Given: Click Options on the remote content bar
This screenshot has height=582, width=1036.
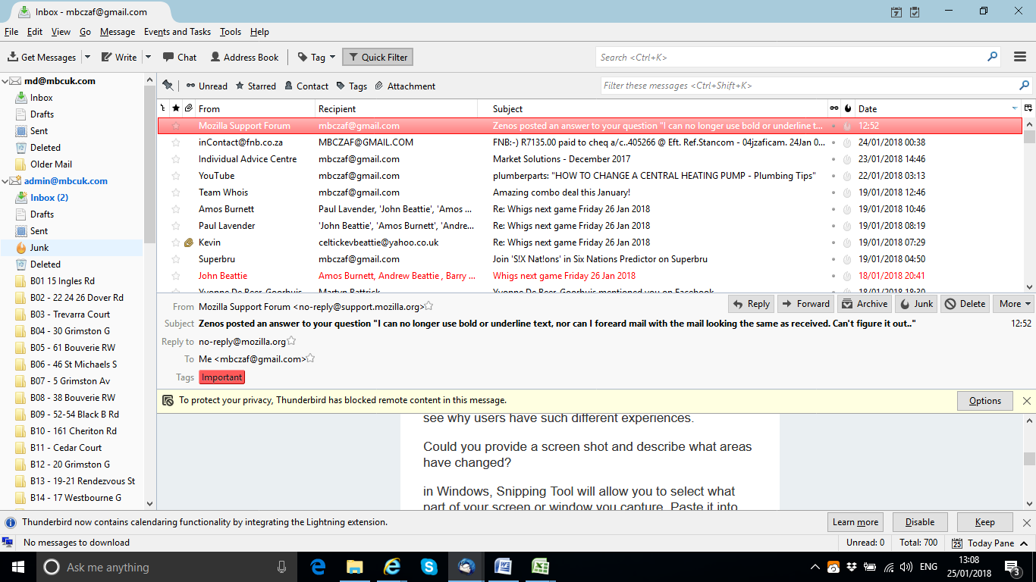Looking at the screenshot, I should 985,401.
